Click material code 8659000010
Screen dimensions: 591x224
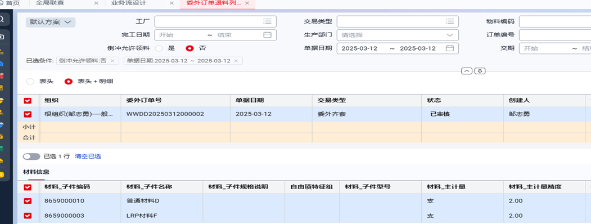coord(64,201)
